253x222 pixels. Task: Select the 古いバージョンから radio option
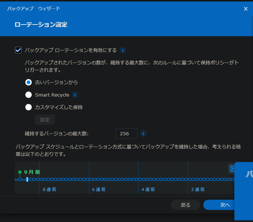(29, 82)
